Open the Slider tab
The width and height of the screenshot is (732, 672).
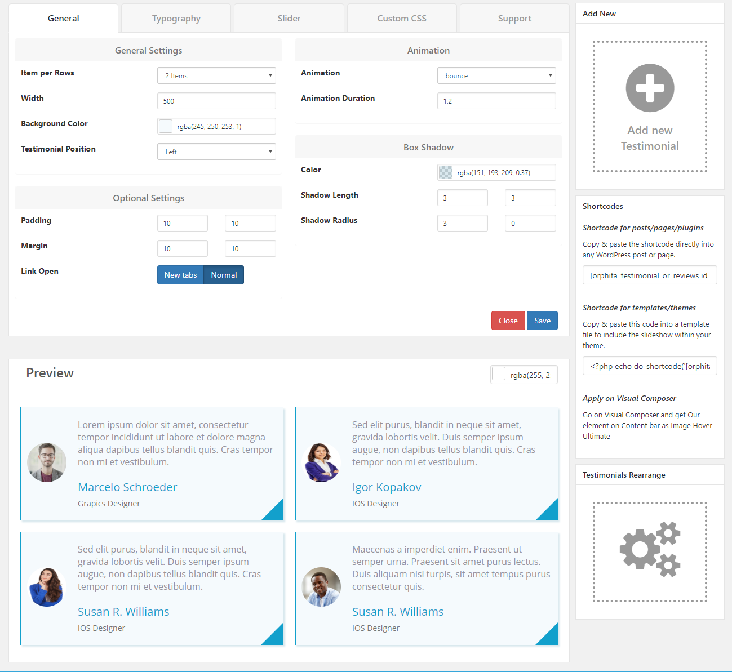click(x=289, y=18)
